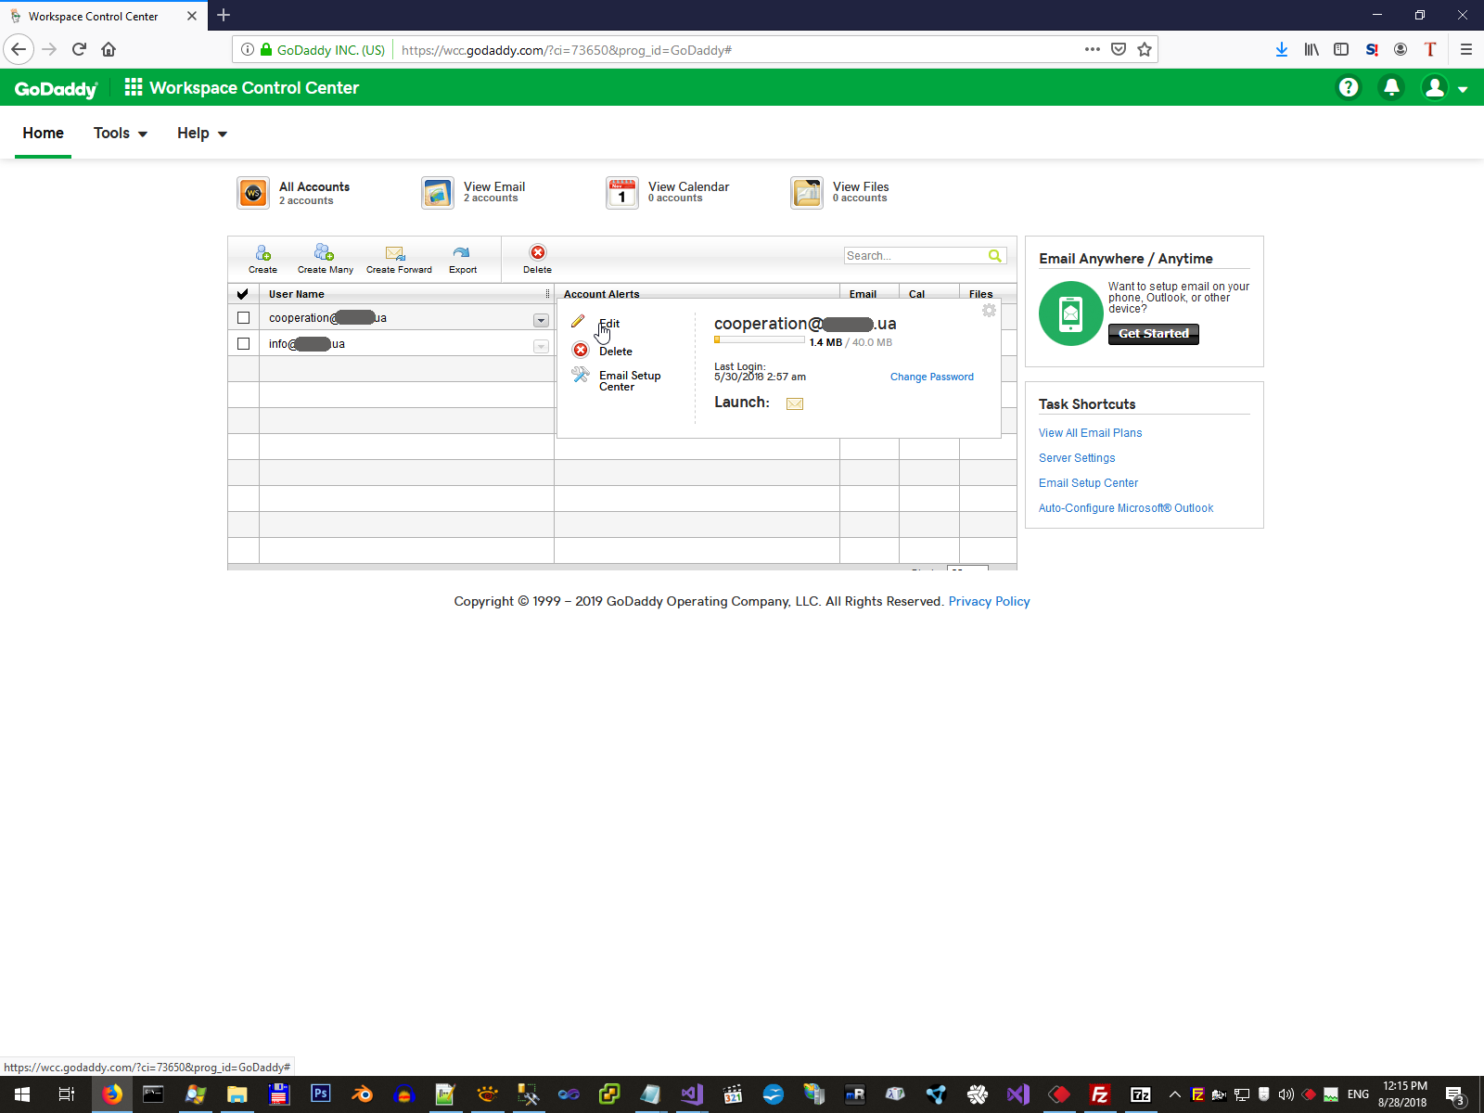Image resolution: width=1484 pixels, height=1113 pixels.
Task: Click the browser address bar URL
Action: coord(567,50)
